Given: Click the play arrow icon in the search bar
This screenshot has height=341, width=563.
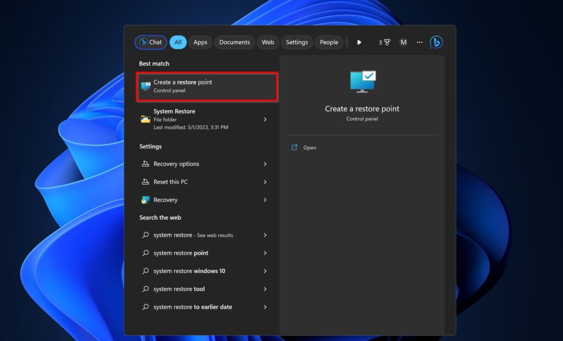Looking at the screenshot, I should (359, 42).
